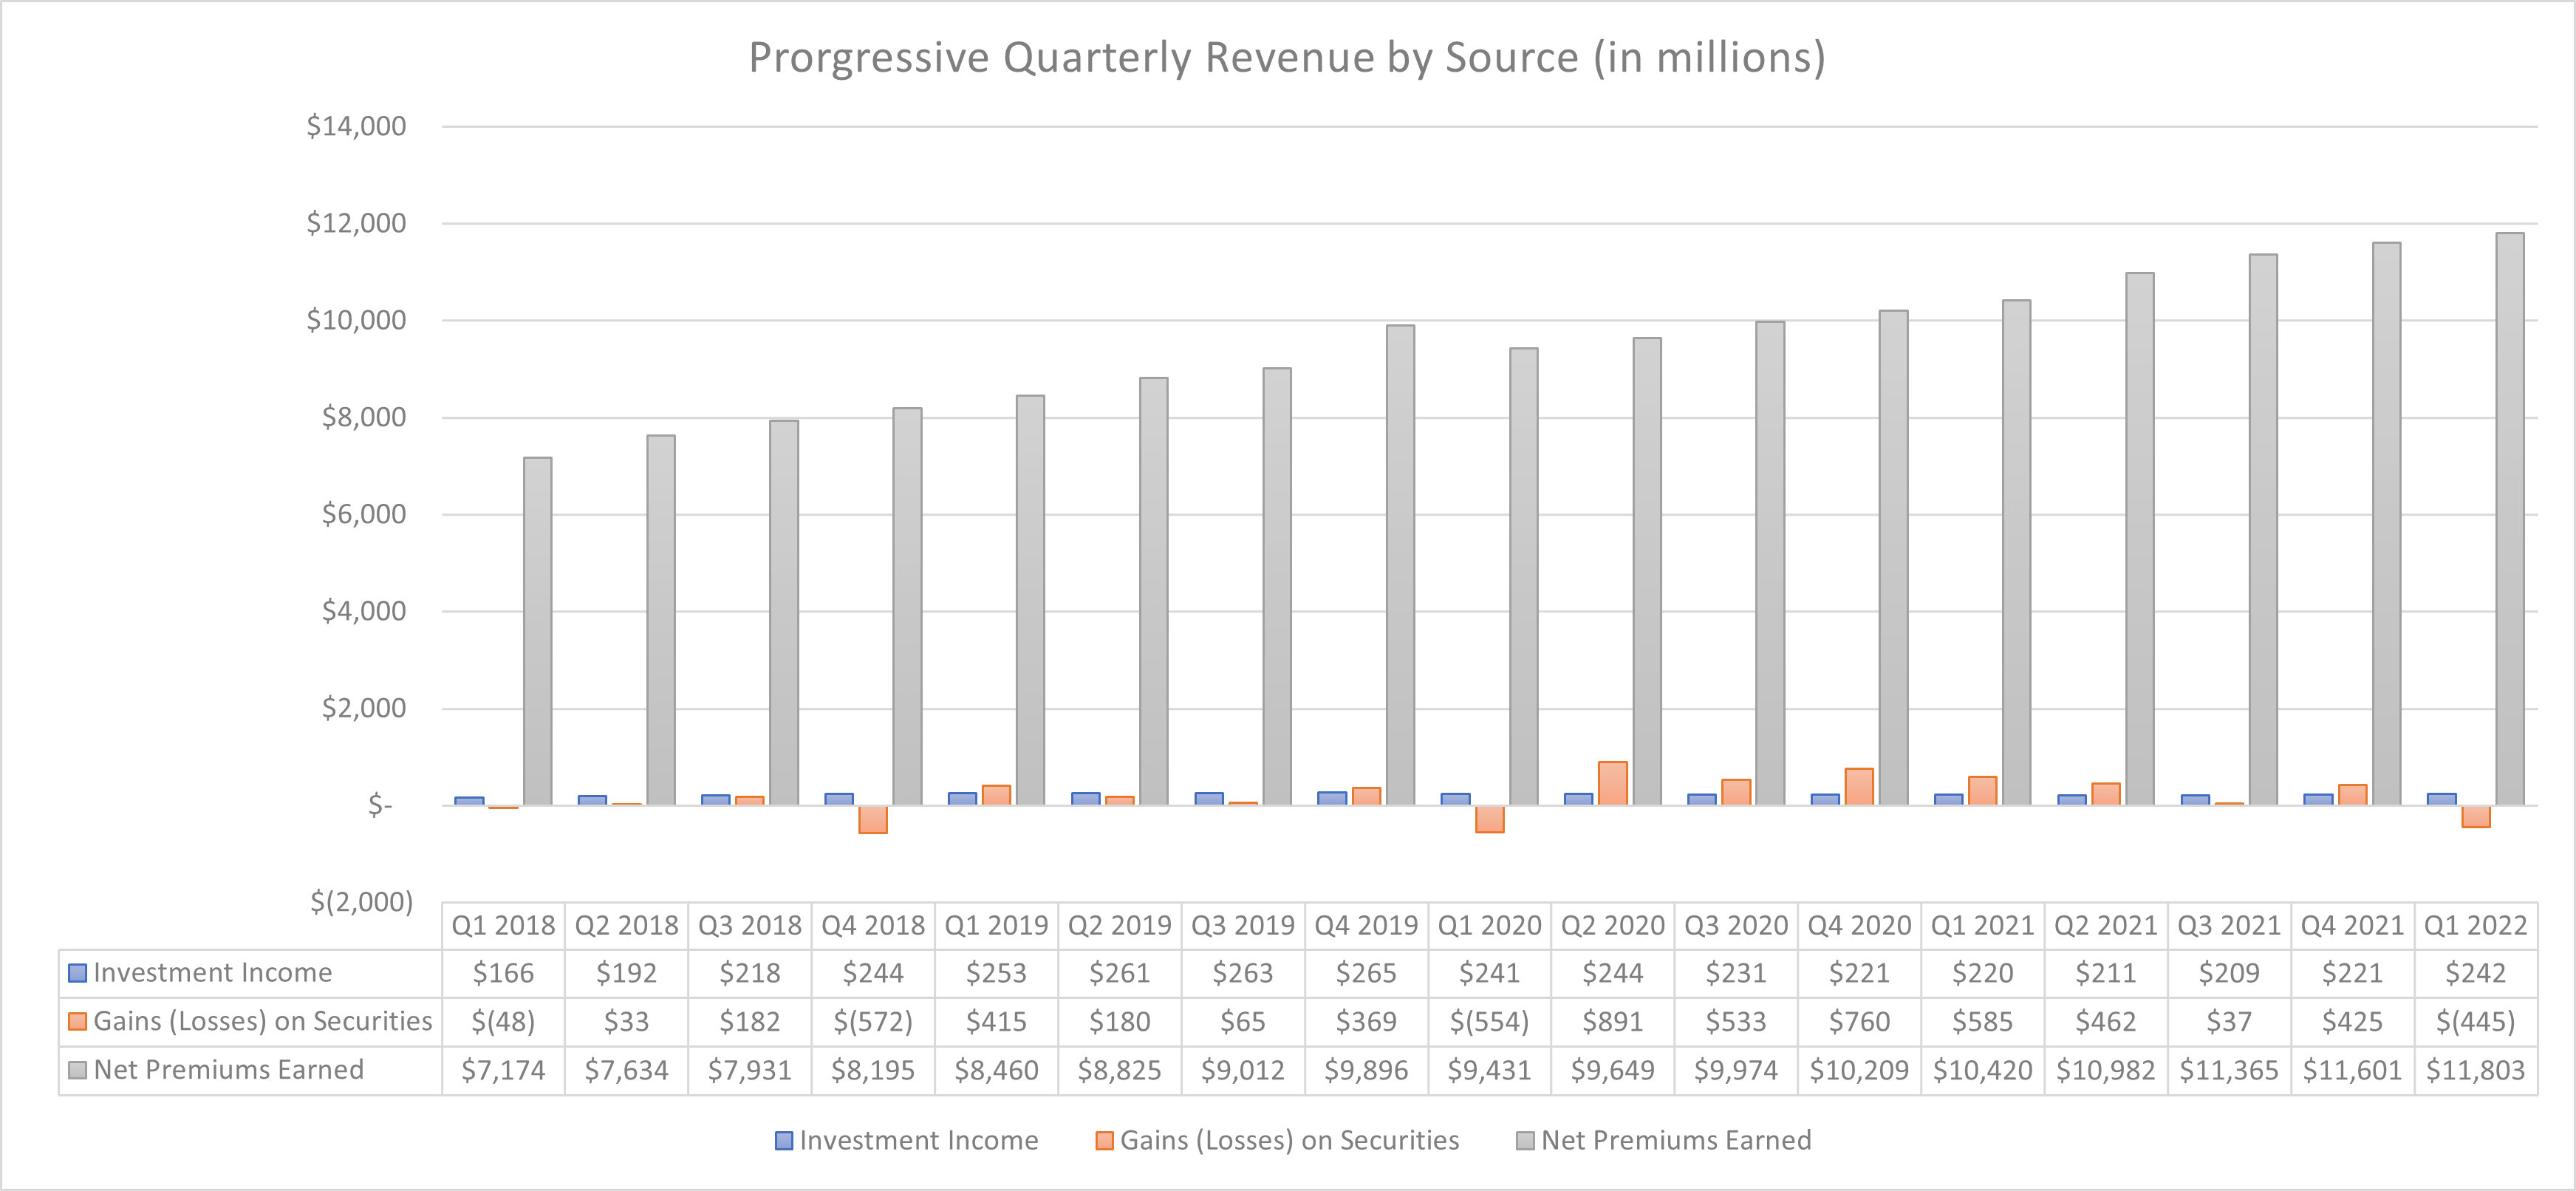Select the orange Gains (Losses) legend marker
This screenshot has height=1191, width=2576.
1105,1140
